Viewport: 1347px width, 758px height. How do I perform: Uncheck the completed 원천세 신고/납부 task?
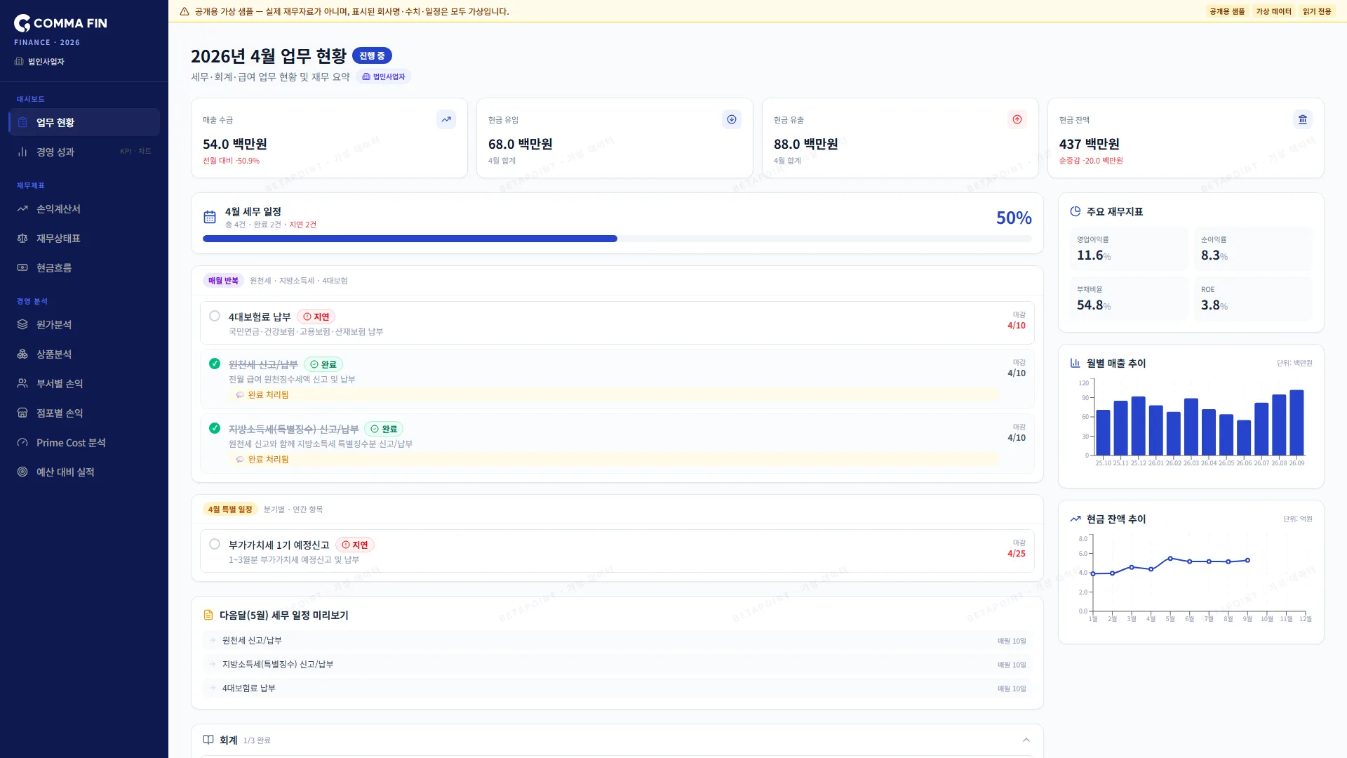click(x=215, y=364)
